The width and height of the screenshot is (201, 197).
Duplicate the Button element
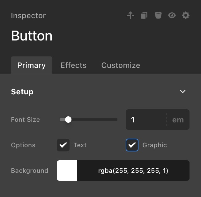point(144,15)
